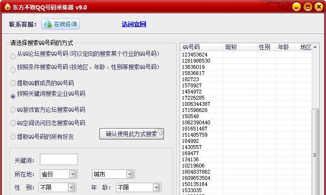This screenshot has height=195, width=326.
Task: Select QQ number 150548 row
Action: tap(246, 116)
